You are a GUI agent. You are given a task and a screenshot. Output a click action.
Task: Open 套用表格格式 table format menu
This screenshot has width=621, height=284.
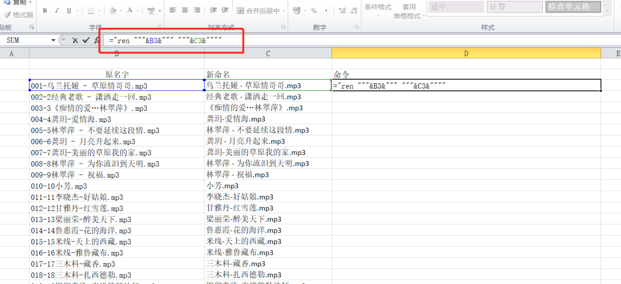coord(409,11)
